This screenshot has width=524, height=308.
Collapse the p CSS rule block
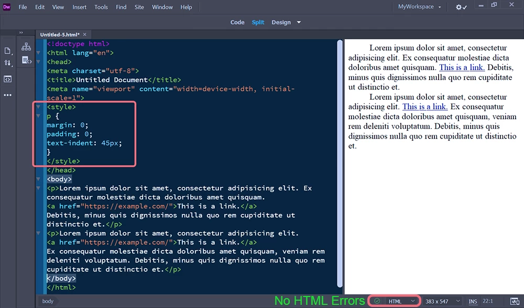(38, 116)
